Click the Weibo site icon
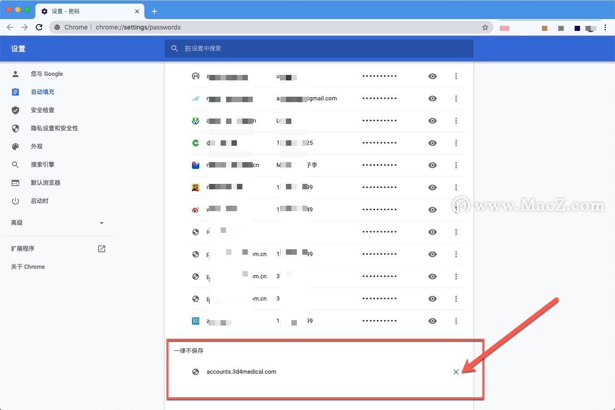Image resolution: width=615 pixels, height=410 pixels. tap(196, 210)
